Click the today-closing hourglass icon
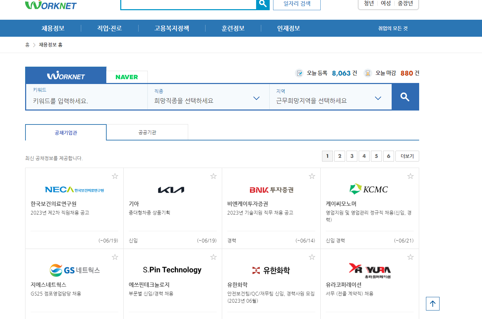 tap(368, 73)
